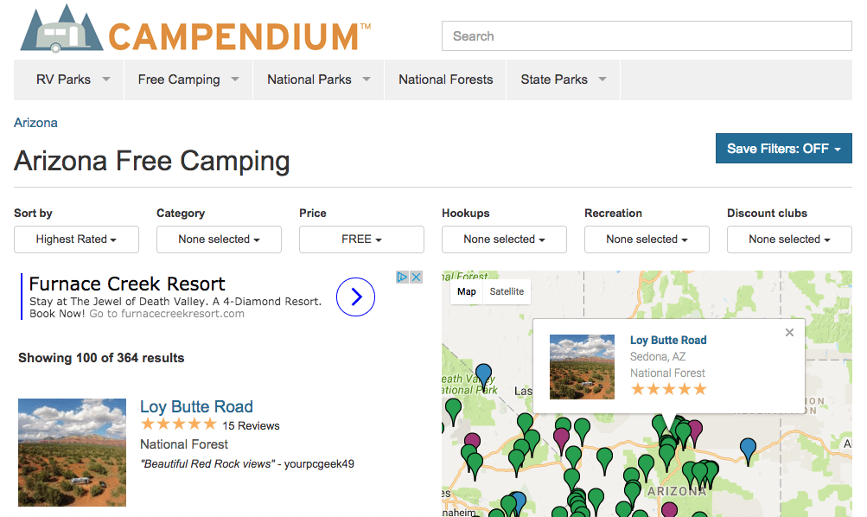Expand the Hookups filter dropdown
The image size is (867, 517).
[504, 239]
